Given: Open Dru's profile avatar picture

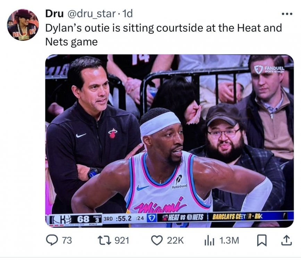Looking at the screenshot, I should pos(23,25).
